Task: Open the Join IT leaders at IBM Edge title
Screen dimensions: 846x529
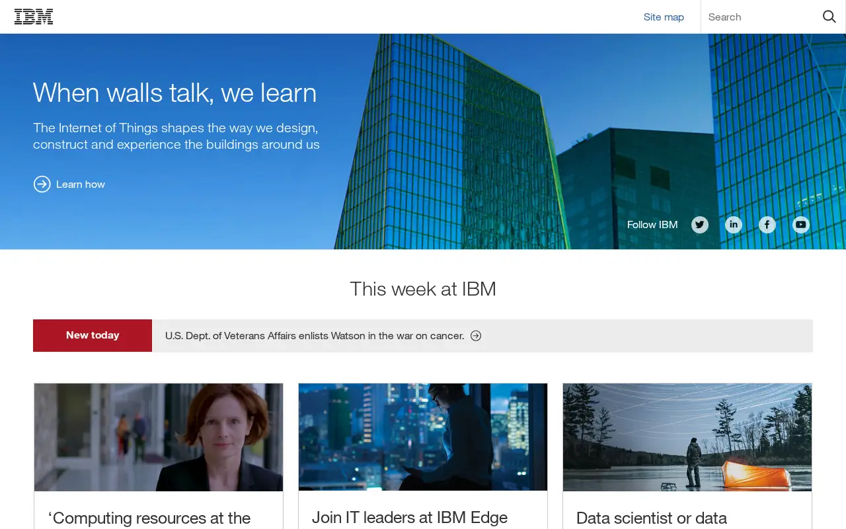Action: click(x=410, y=517)
